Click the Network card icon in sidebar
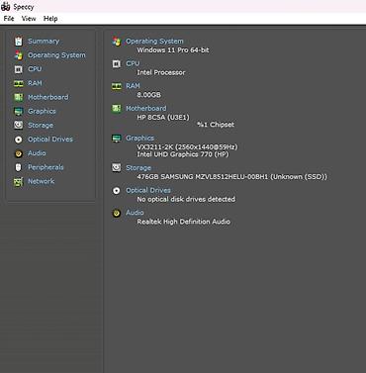This screenshot has width=366, height=373. pos(19,182)
